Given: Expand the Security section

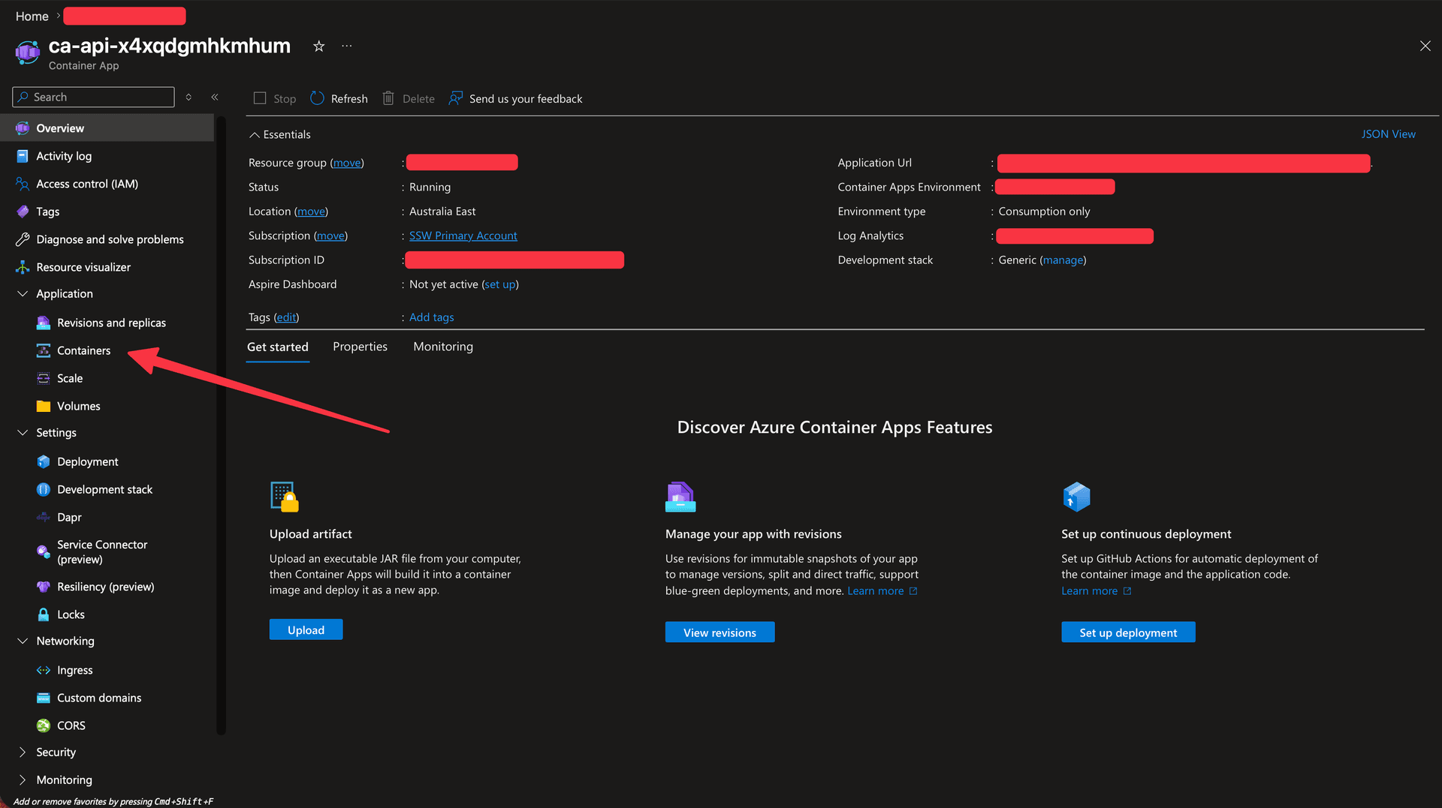Looking at the screenshot, I should (x=23, y=752).
